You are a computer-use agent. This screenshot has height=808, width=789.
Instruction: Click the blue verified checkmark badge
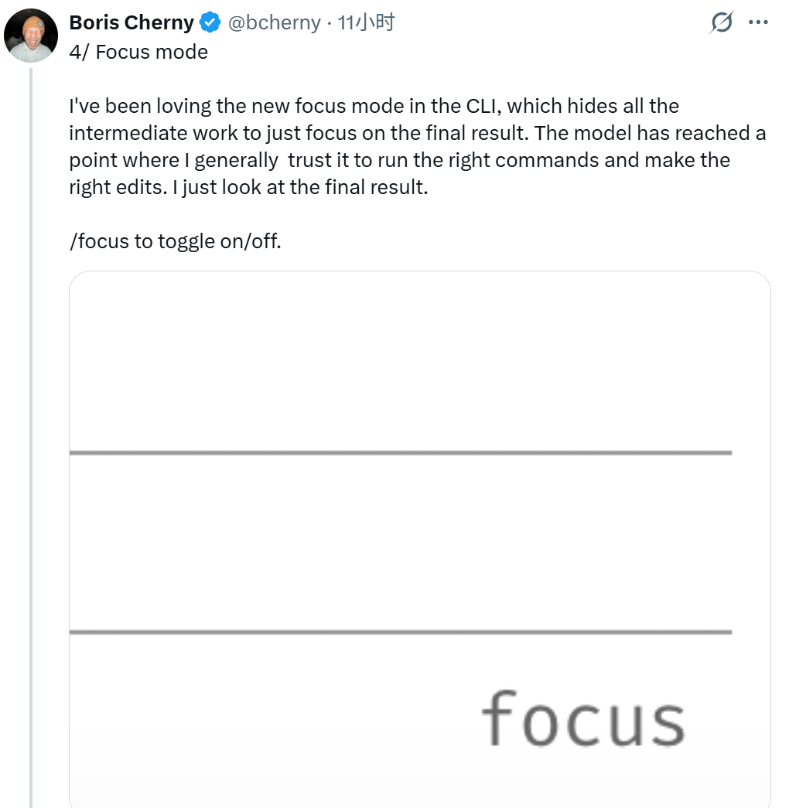click(210, 23)
